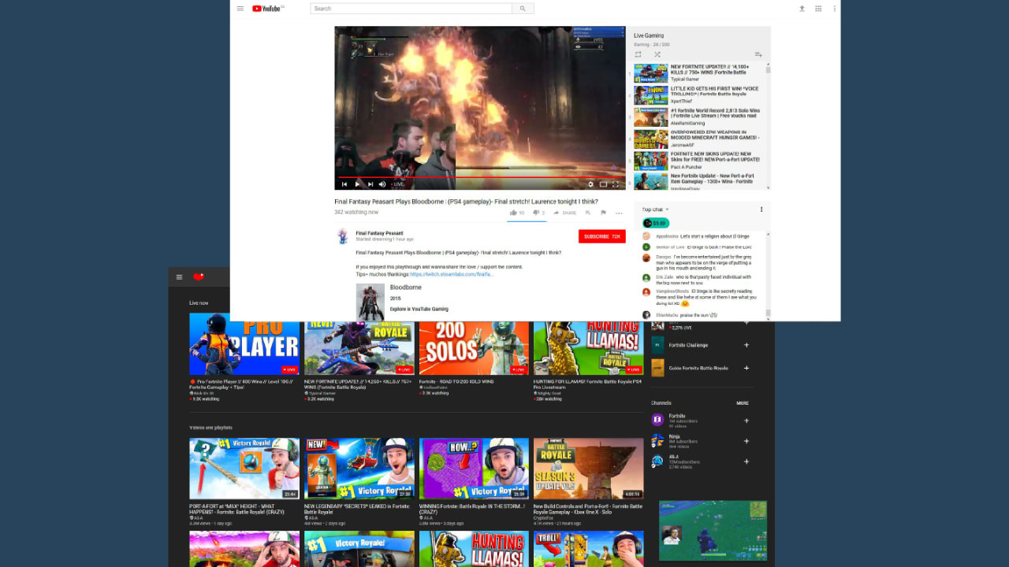Click the SHARE button

pyautogui.click(x=565, y=213)
